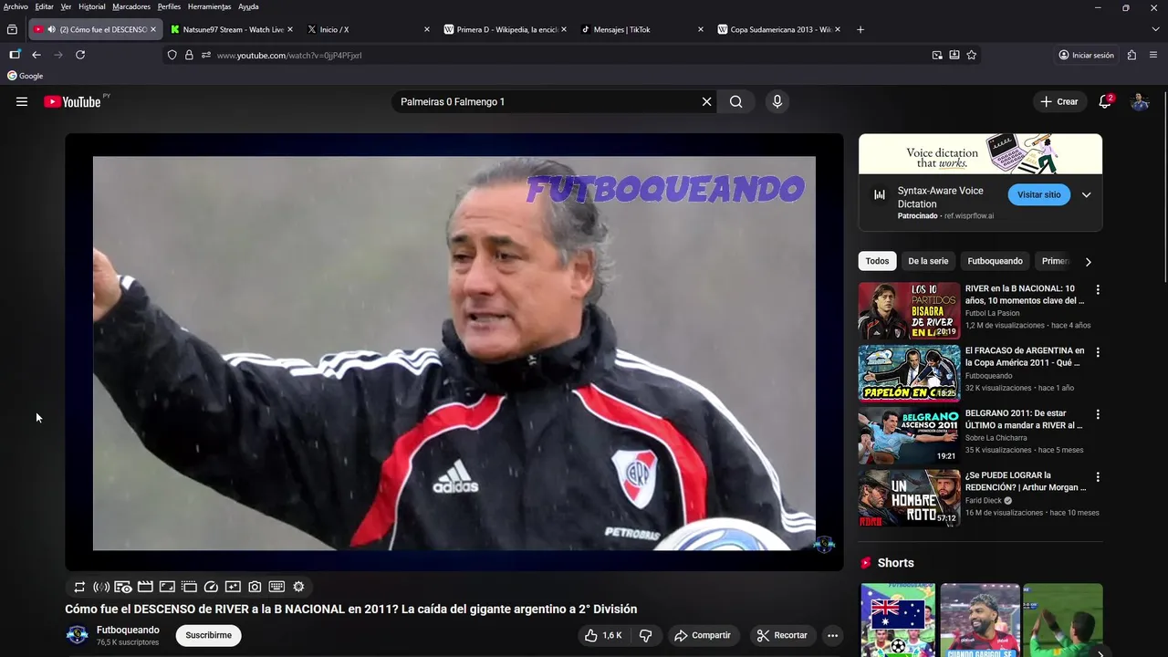Viewport: 1168px width, 657px height.
Task: Open the enhancer settings gear icon
Action: click(298, 587)
